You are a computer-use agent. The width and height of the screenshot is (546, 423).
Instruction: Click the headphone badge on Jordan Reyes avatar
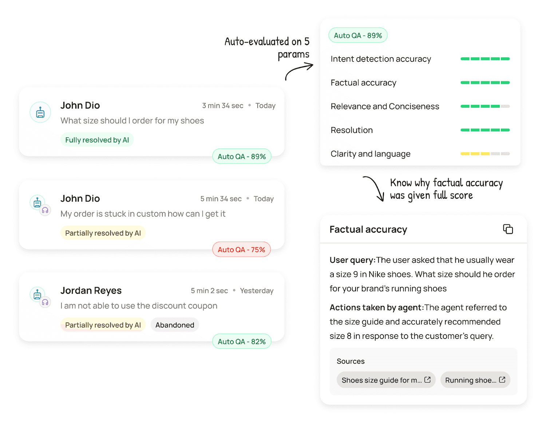tap(45, 302)
